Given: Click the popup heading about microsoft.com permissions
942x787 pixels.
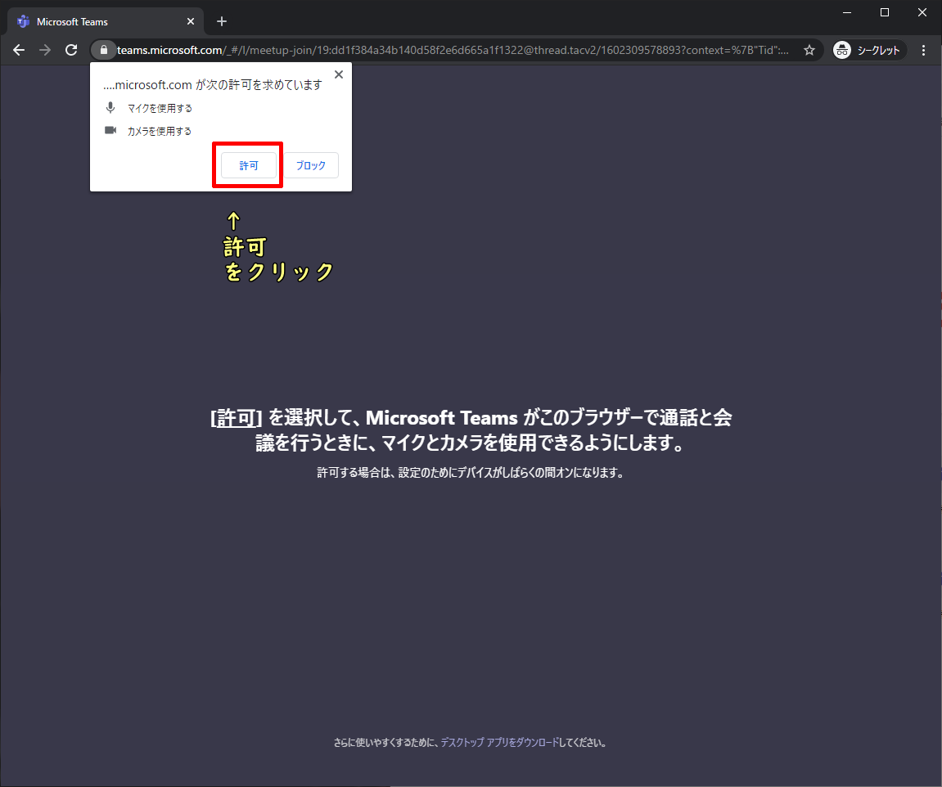Looking at the screenshot, I should point(213,84).
